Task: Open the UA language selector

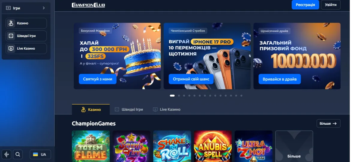Action: tap(40, 155)
